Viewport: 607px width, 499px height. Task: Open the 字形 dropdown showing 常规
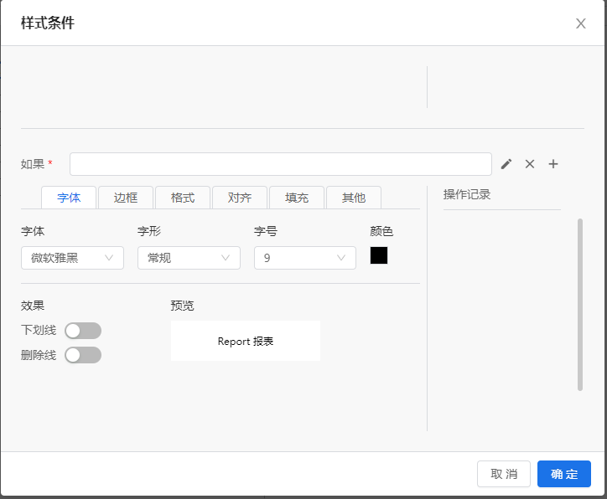click(189, 258)
